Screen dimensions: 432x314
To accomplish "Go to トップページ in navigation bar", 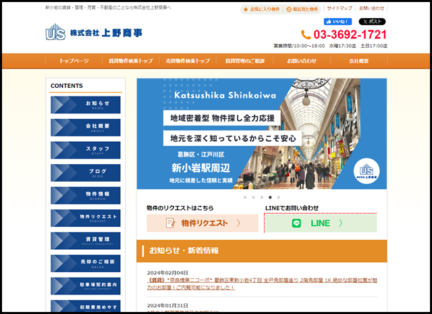I will point(74,61).
